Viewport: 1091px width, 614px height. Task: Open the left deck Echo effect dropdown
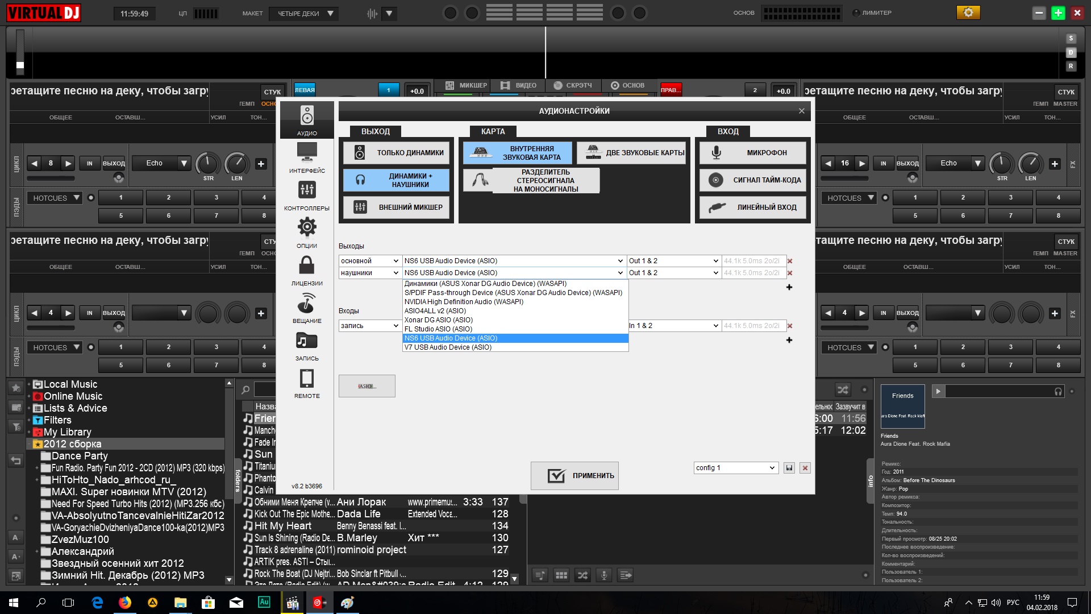(162, 163)
